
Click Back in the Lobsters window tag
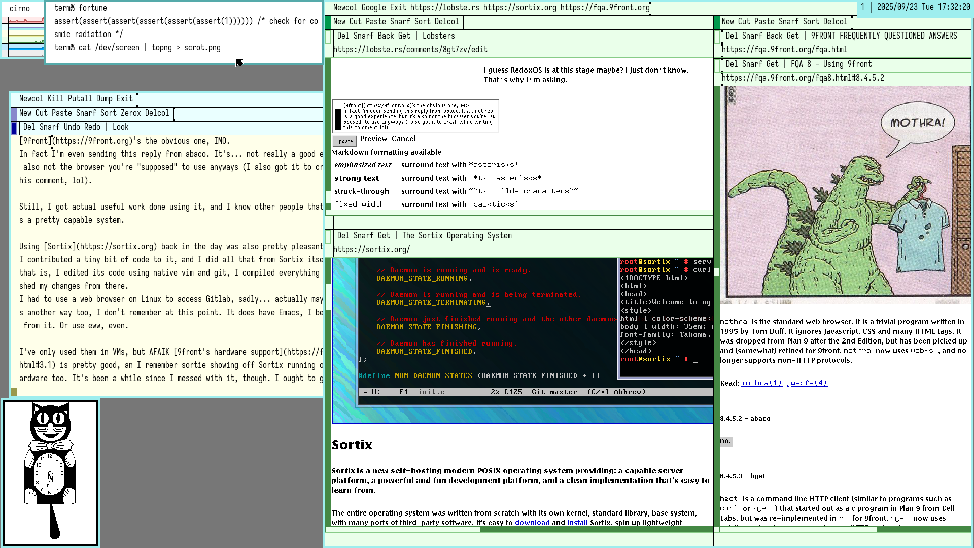[x=386, y=36]
